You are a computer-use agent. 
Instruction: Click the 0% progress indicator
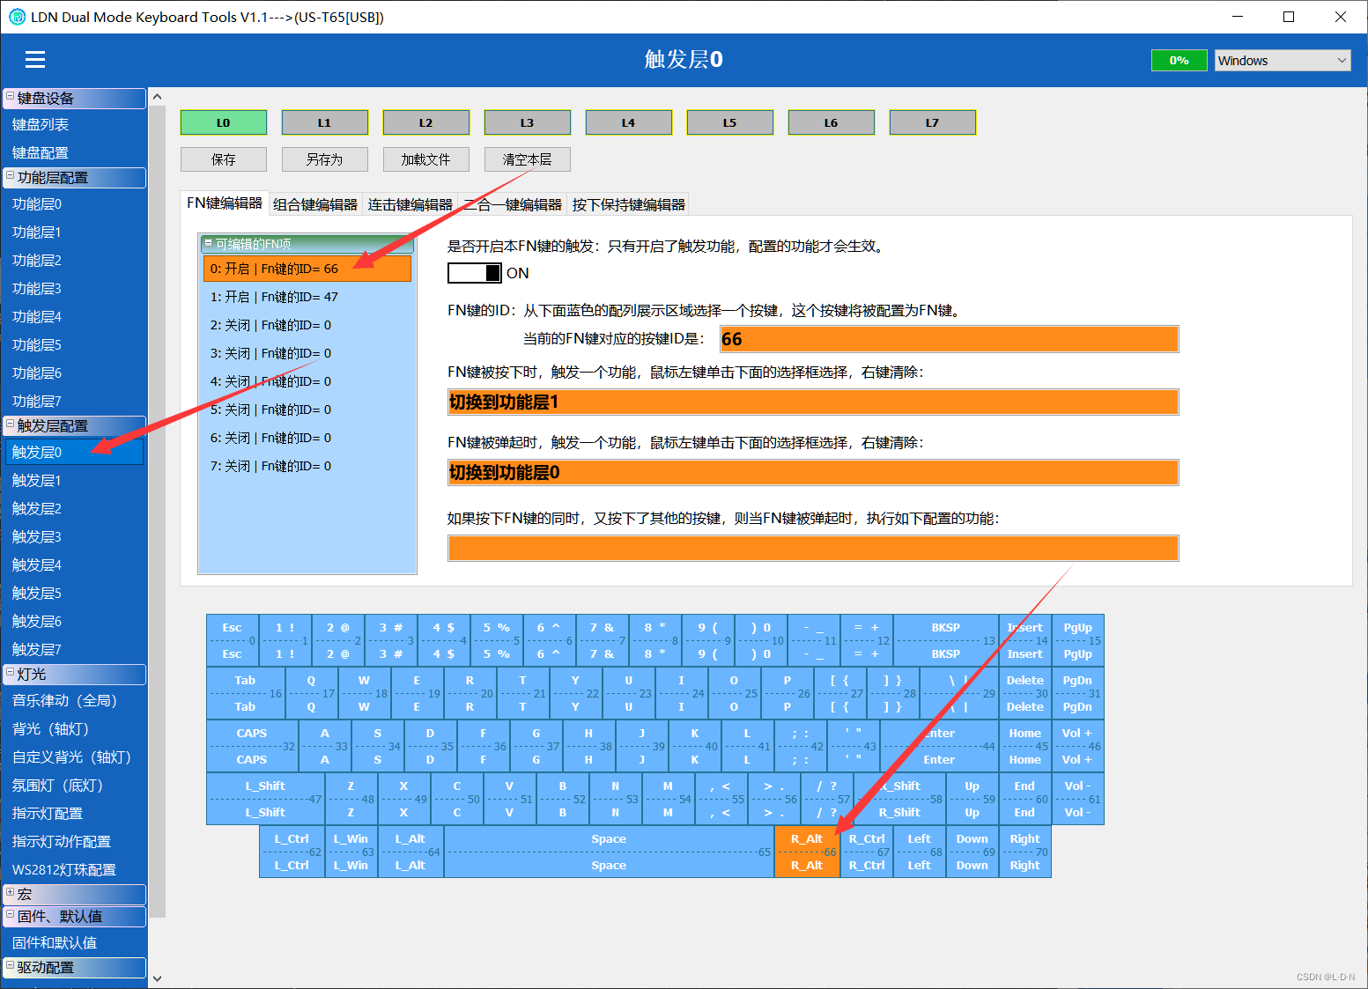click(x=1179, y=60)
